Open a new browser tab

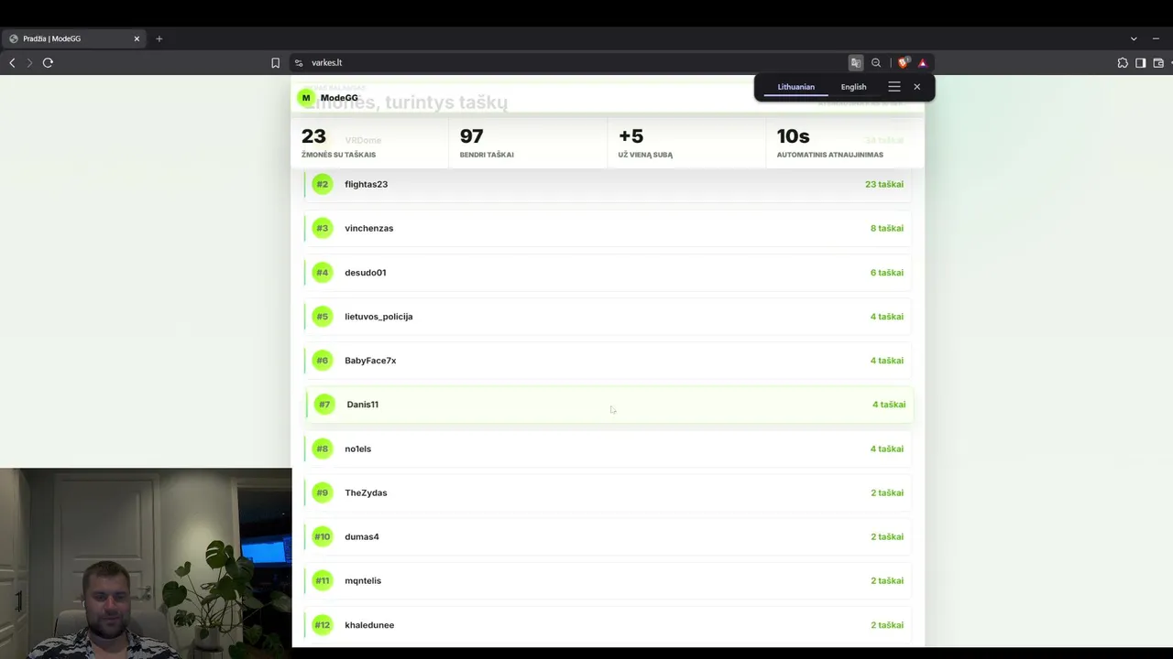tap(159, 38)
